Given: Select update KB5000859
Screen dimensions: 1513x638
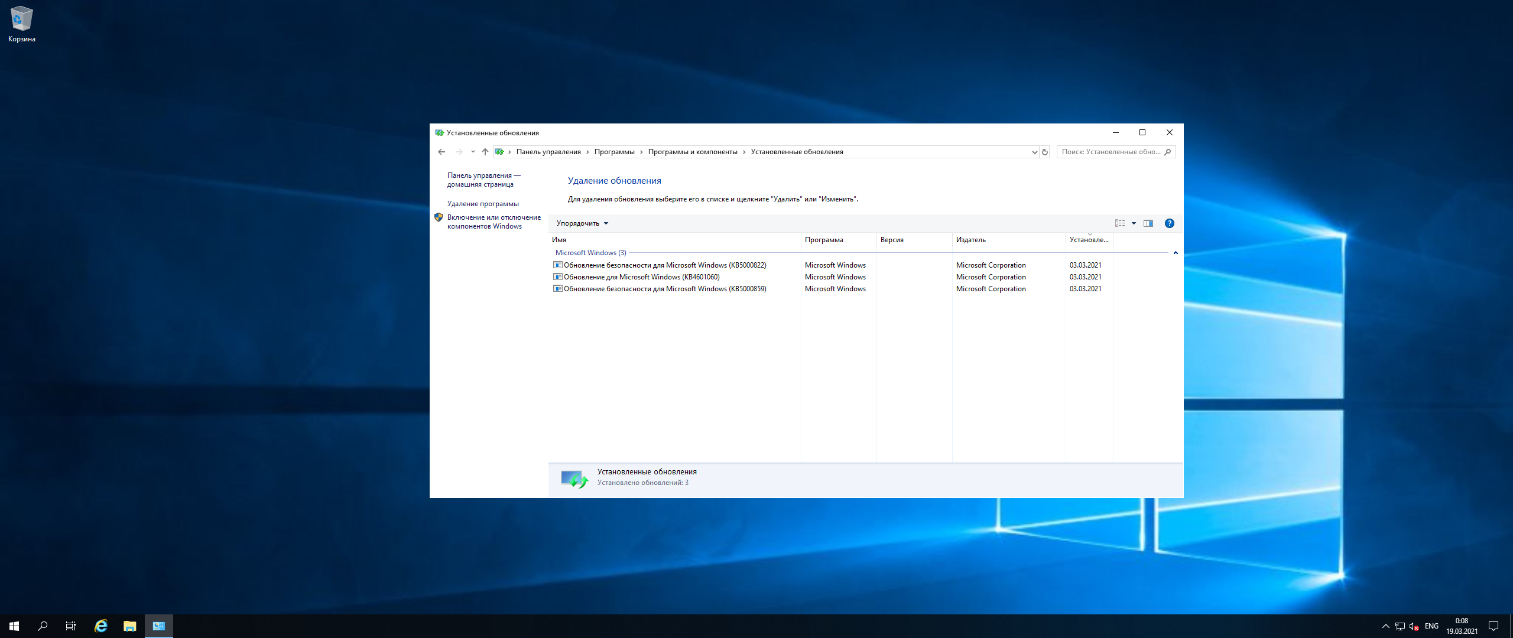Looking at the screenshot, I should 665,289.
